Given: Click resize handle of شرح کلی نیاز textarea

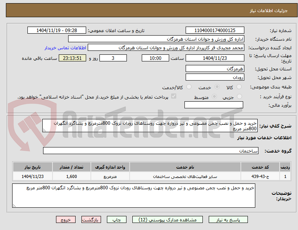Looking at the screenshot, I should pyautogui.click(x=44, y=130).
